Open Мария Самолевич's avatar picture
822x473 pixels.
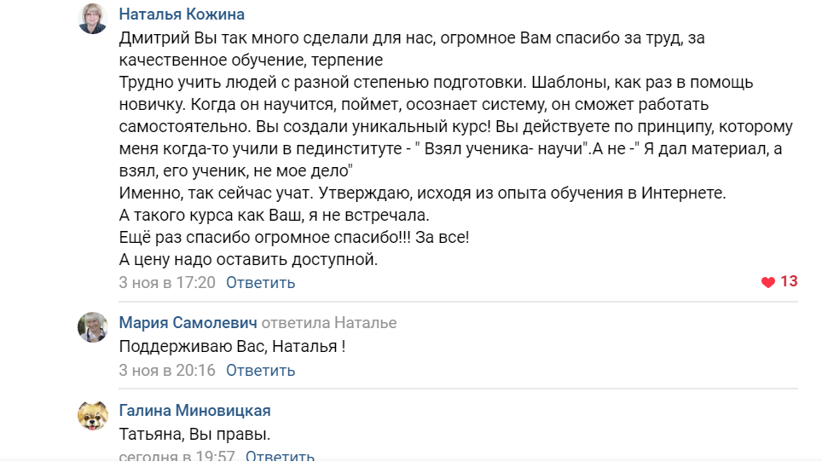pyautogui.click(x=93, y=326)
